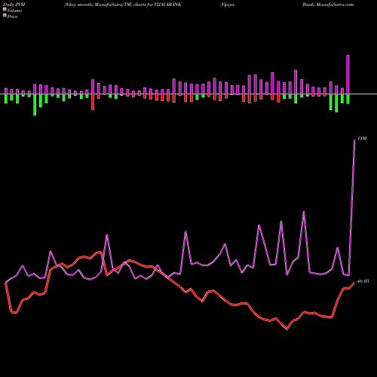Click the 18M volume value label
Viewport: 377px width, 377px height.
(362, 139)
